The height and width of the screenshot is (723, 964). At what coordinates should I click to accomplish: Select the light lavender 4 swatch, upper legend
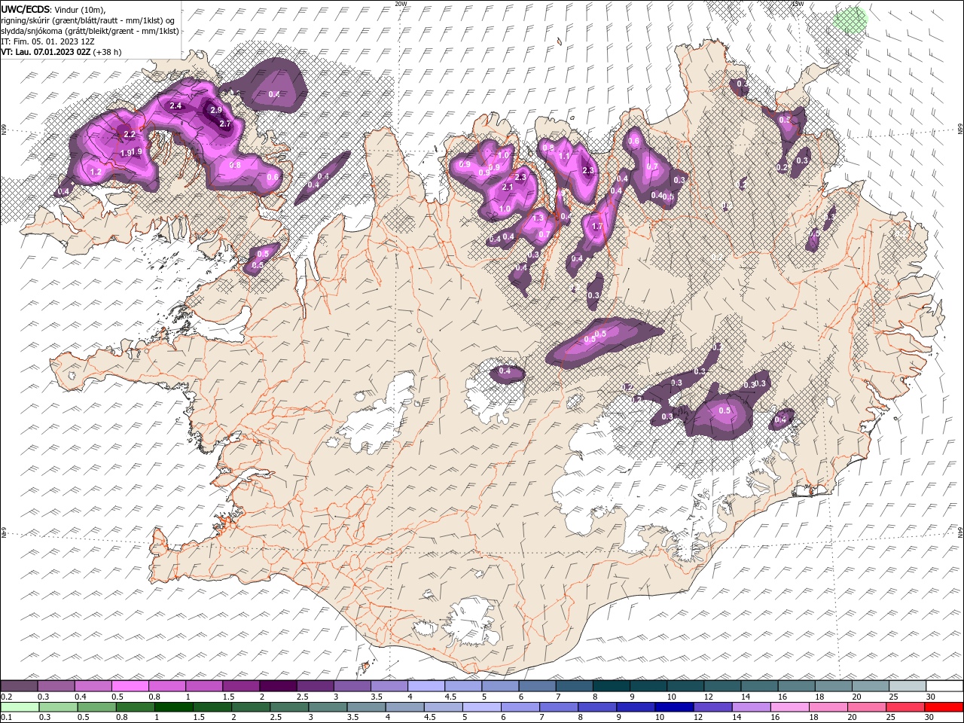click(427, 686)
